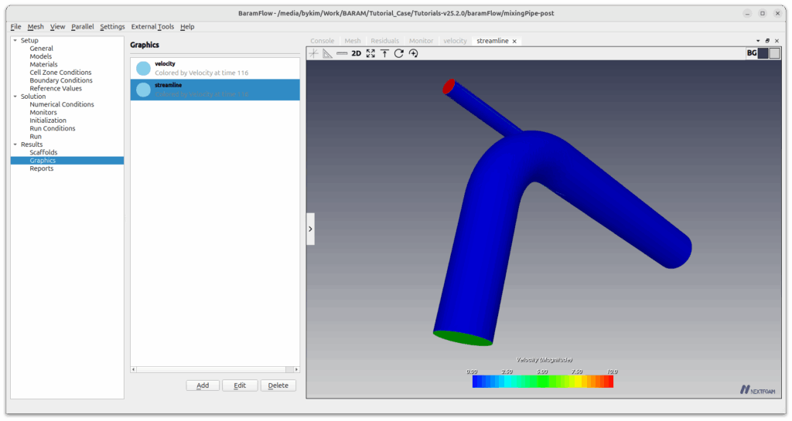Open Materials in the navigation tree
Image resolution: width=792 pixels, height=421 pixels.
tap(43, 65)
